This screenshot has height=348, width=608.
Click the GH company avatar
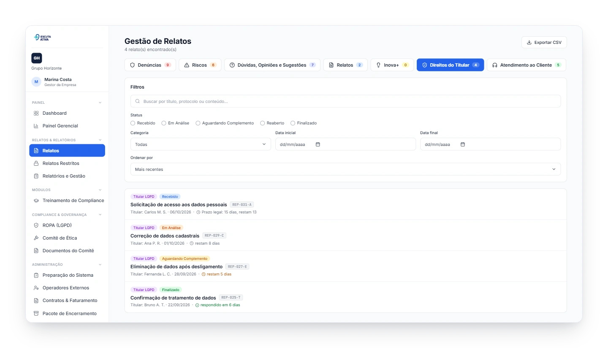pos(37,58)
